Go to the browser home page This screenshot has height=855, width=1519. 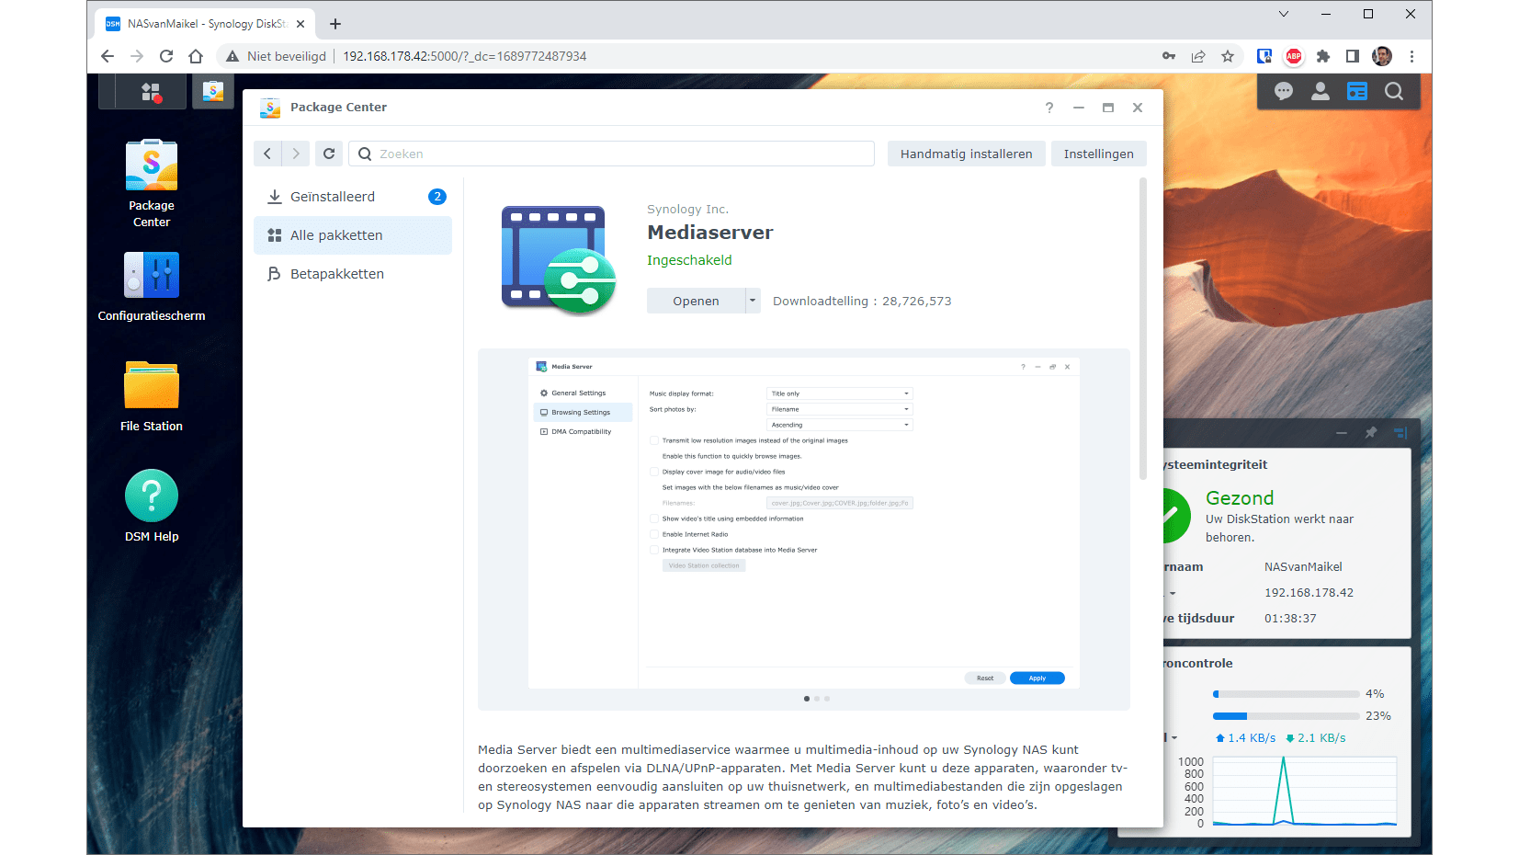point(196,56)
